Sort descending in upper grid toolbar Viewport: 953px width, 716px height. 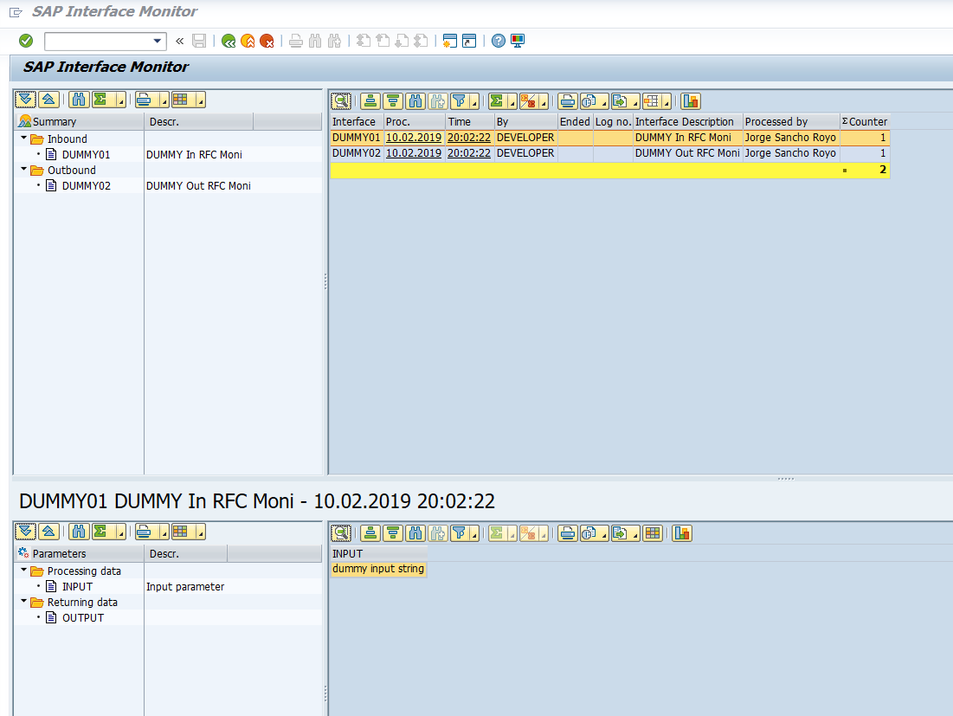tap(393, 101)
